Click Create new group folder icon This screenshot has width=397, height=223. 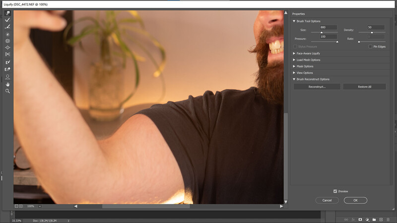click(374, 220)
